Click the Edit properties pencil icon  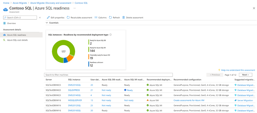[x=48, y=17]
